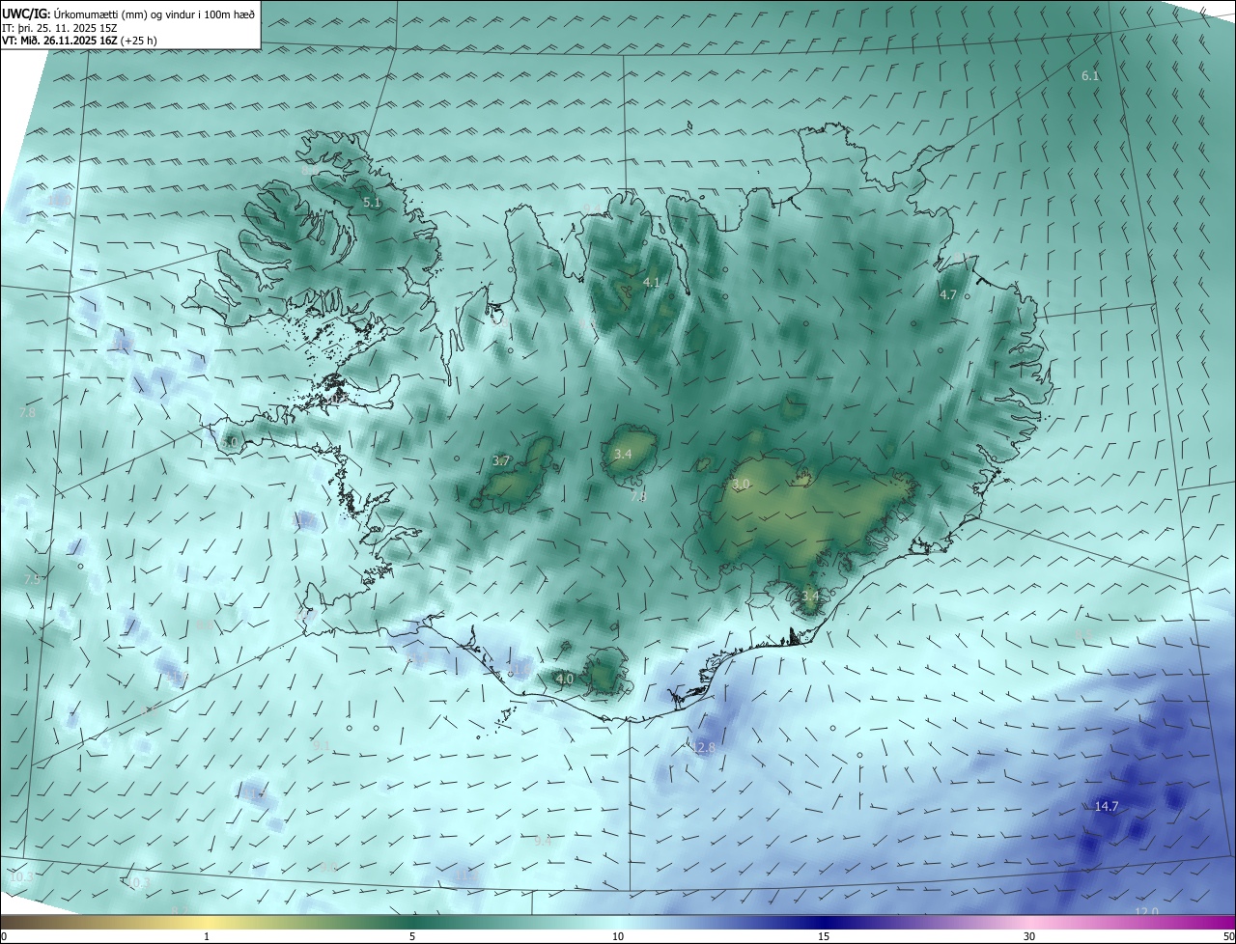Click the 4.7 value label in east Iceland

(x=947, y=295)
